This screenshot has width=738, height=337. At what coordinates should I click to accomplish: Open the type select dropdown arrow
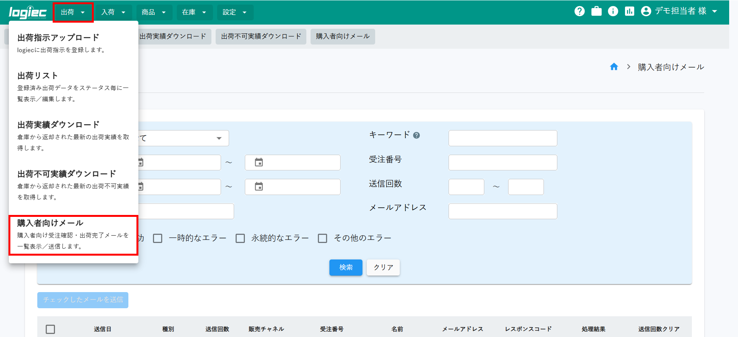219,138
